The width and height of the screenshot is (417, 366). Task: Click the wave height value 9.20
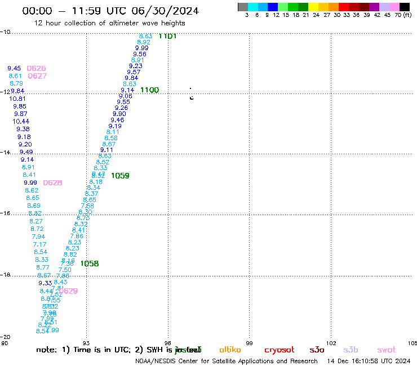25,144
